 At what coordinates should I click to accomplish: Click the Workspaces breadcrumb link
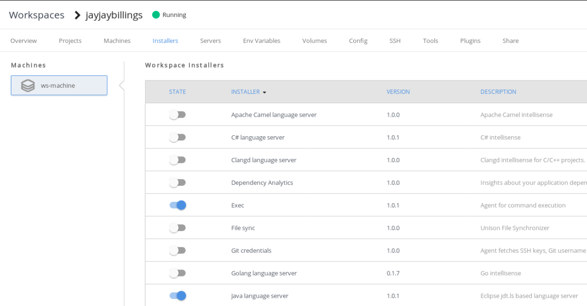[37, 15]
